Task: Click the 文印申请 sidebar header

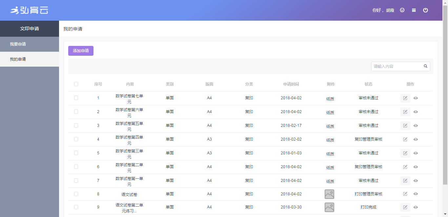Action: pyautogui.click(x=30, y=29)
